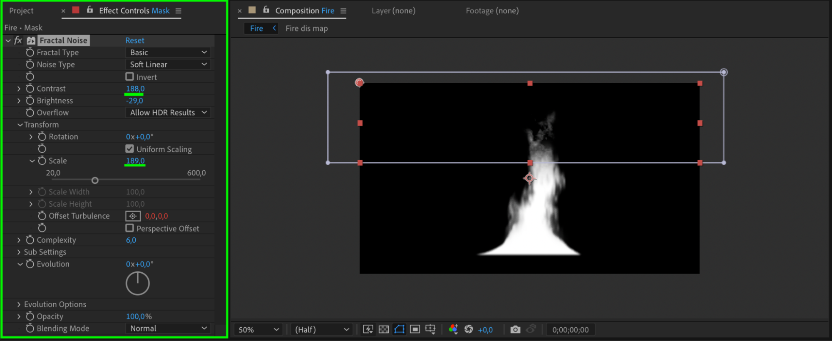Open the Fractal Type dropdown
832x341 pixels.
pyautogui.click(x=168, y=52)
